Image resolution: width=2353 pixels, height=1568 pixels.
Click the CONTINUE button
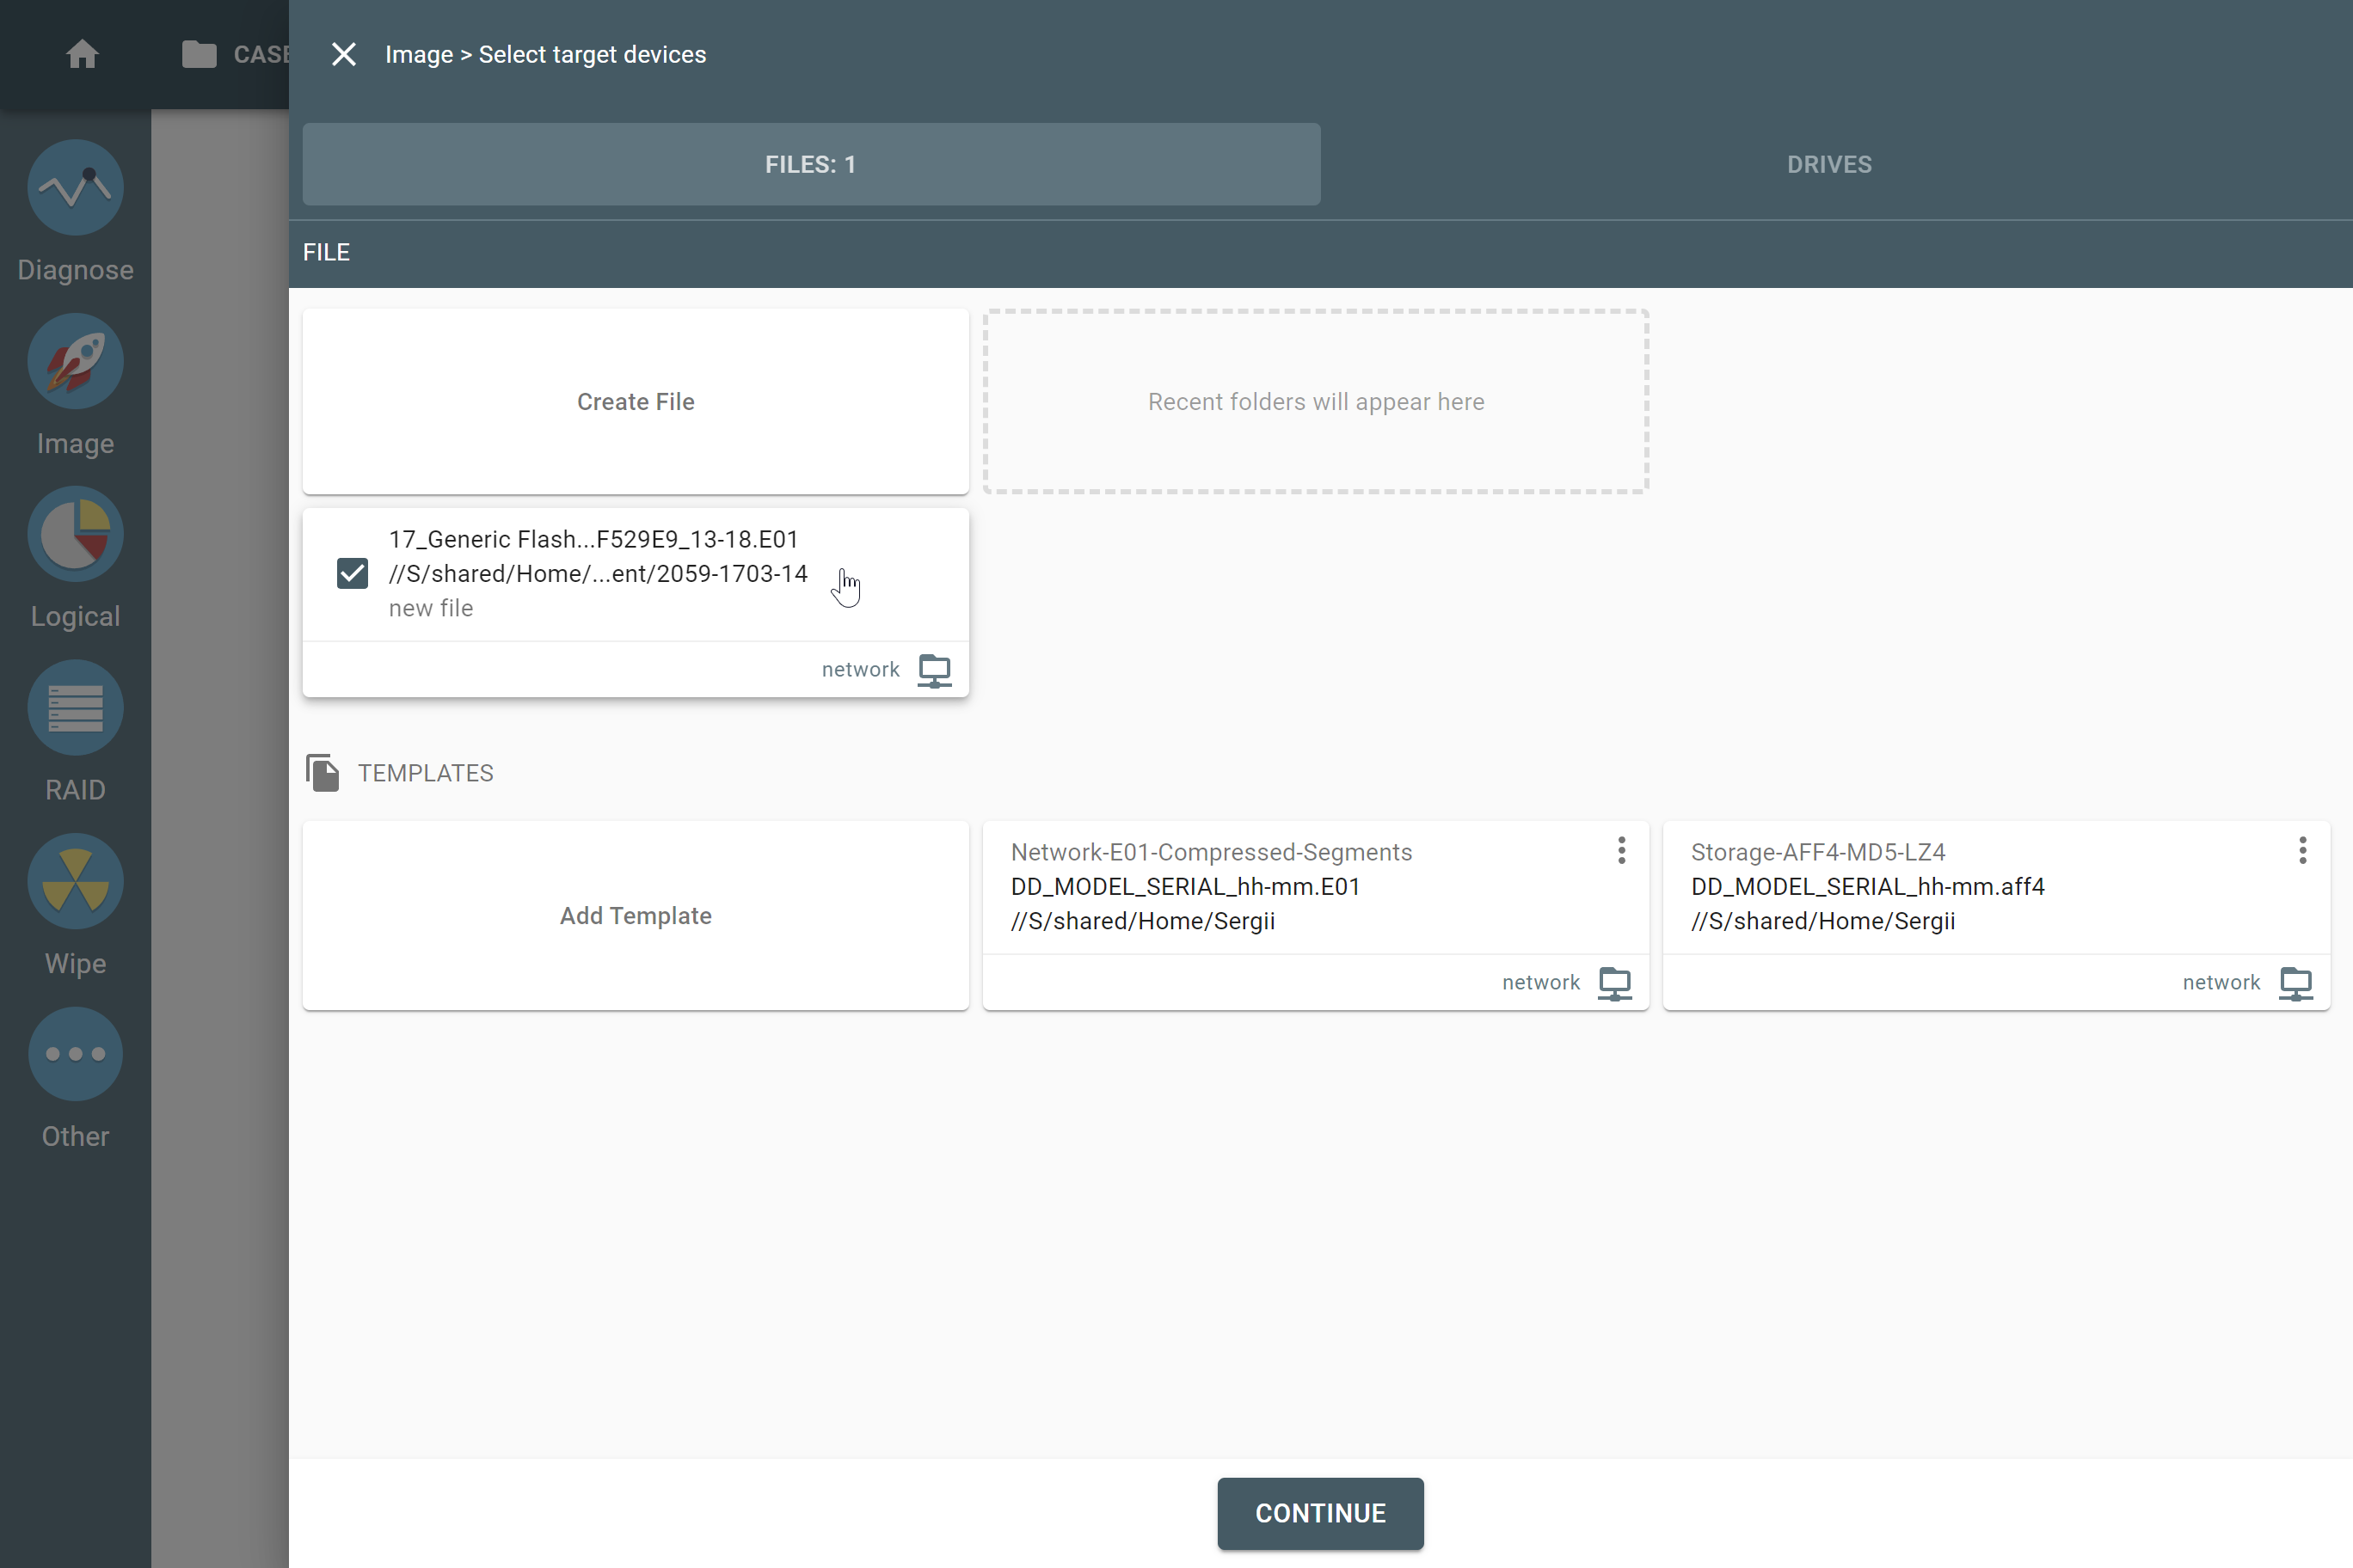pos(1320,1512)
